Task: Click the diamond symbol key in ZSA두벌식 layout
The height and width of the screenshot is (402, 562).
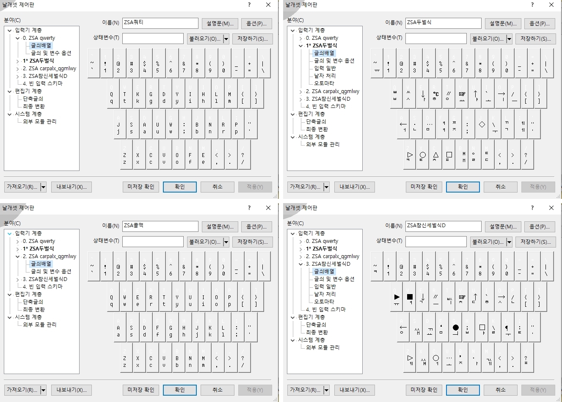Action: click(x=482, y=125)
